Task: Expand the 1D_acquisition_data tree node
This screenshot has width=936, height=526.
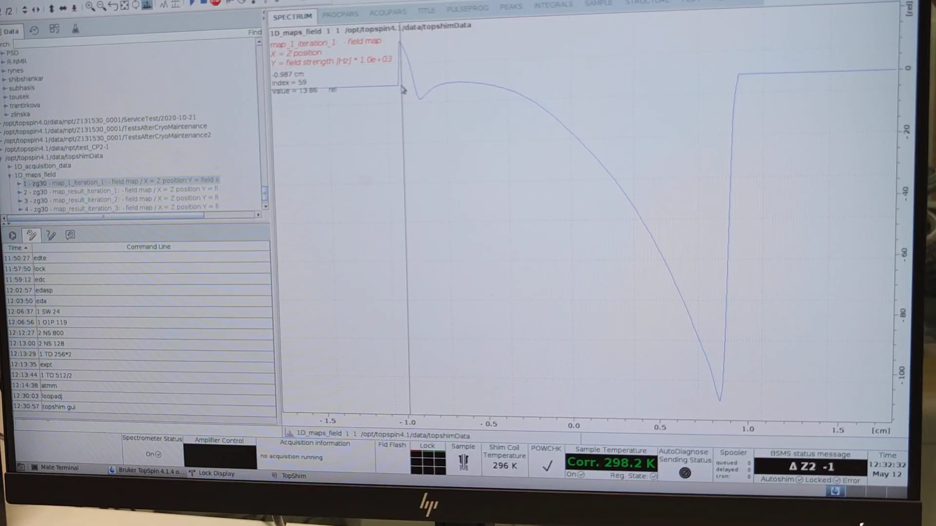Action: [x=10, y=166]
